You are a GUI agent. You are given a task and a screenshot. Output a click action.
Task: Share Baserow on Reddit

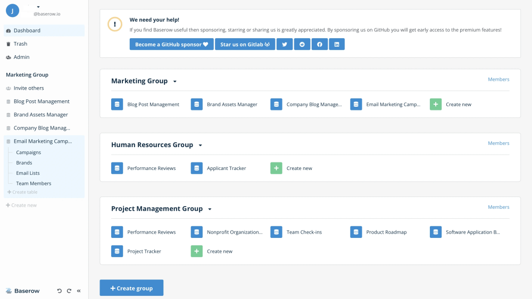[x=302, y=45]
